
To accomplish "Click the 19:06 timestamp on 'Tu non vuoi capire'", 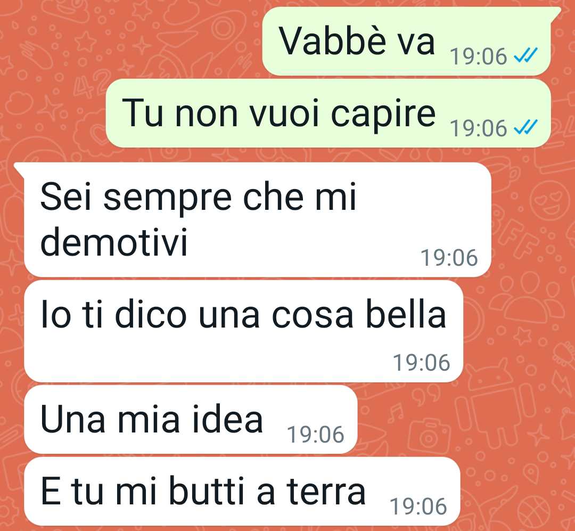I will pyautogui.click(x=479, y=128).
